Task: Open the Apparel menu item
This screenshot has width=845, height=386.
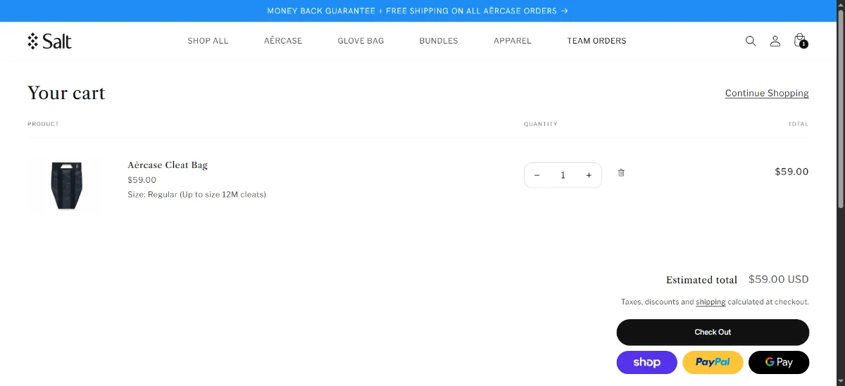Action: coord(513,41)
